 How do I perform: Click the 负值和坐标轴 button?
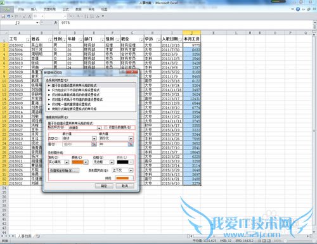[x=64, y=170]
